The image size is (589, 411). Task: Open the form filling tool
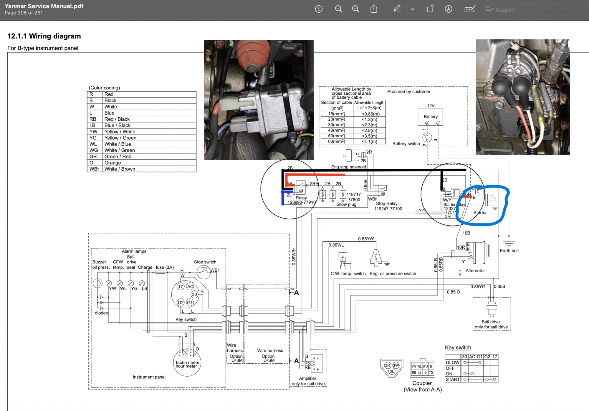(x=470, y=9)
